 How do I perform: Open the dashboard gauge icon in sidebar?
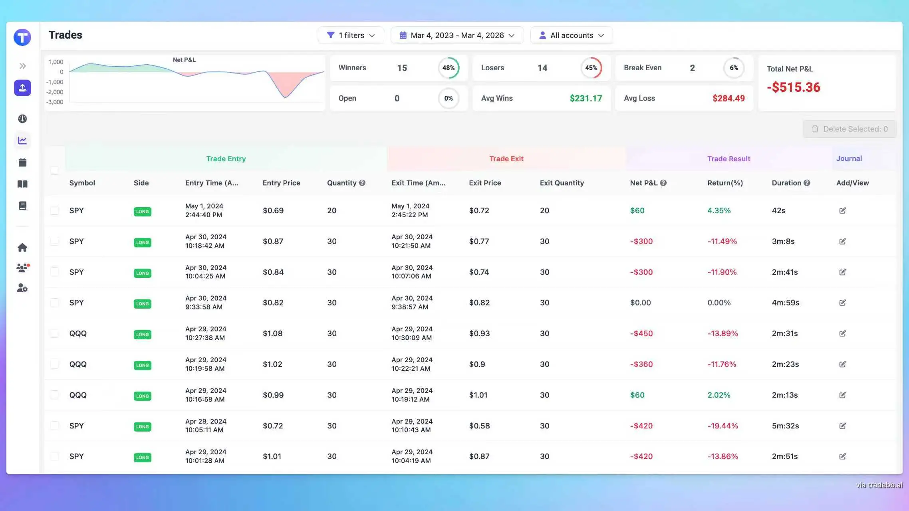(22, 119)
